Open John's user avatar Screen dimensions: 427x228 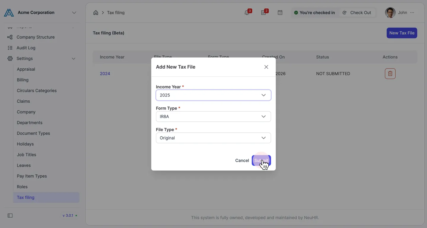click(390, 12)
